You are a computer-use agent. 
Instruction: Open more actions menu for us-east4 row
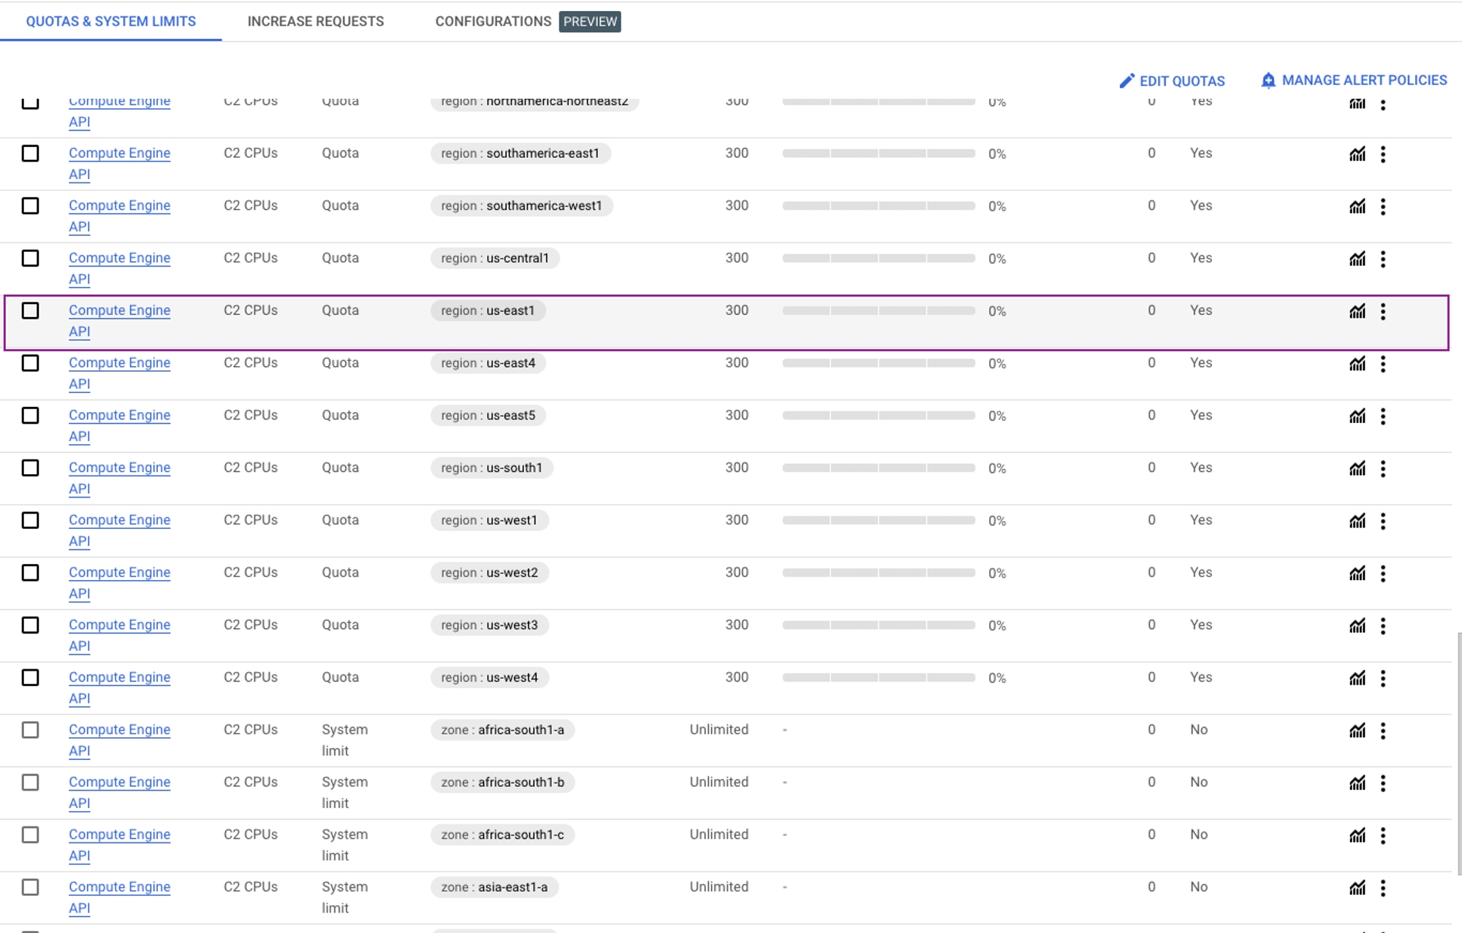coord(1382,364)
